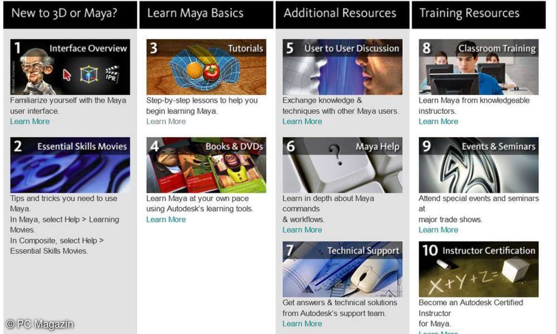Click text 'Familiarize yourself with the Maya user interface.'
The height and width of the screenshot is (334, 557).
pos(68,106)
